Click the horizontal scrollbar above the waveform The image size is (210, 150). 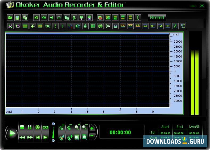(88, 34)
